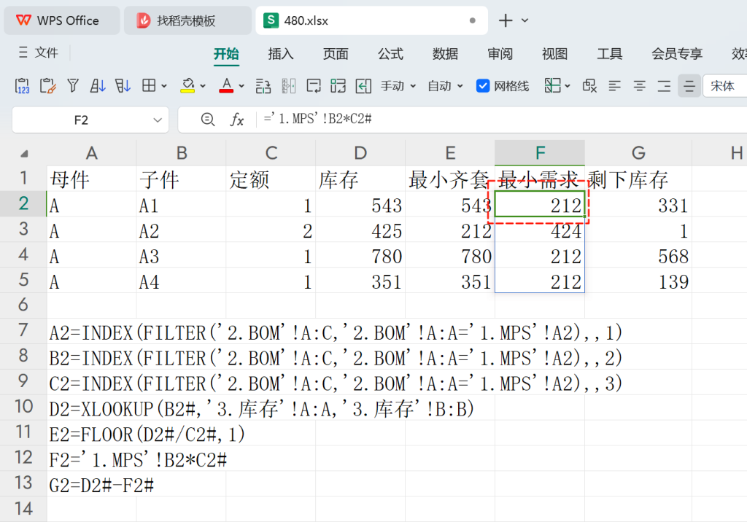The height and width of the screenshot is (522, 747).
Task: Select row 2 header
Action: click(23, 204)
